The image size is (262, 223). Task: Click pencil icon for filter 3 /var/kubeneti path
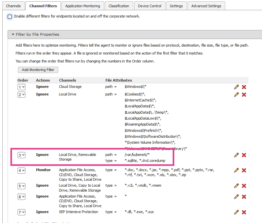236,155
